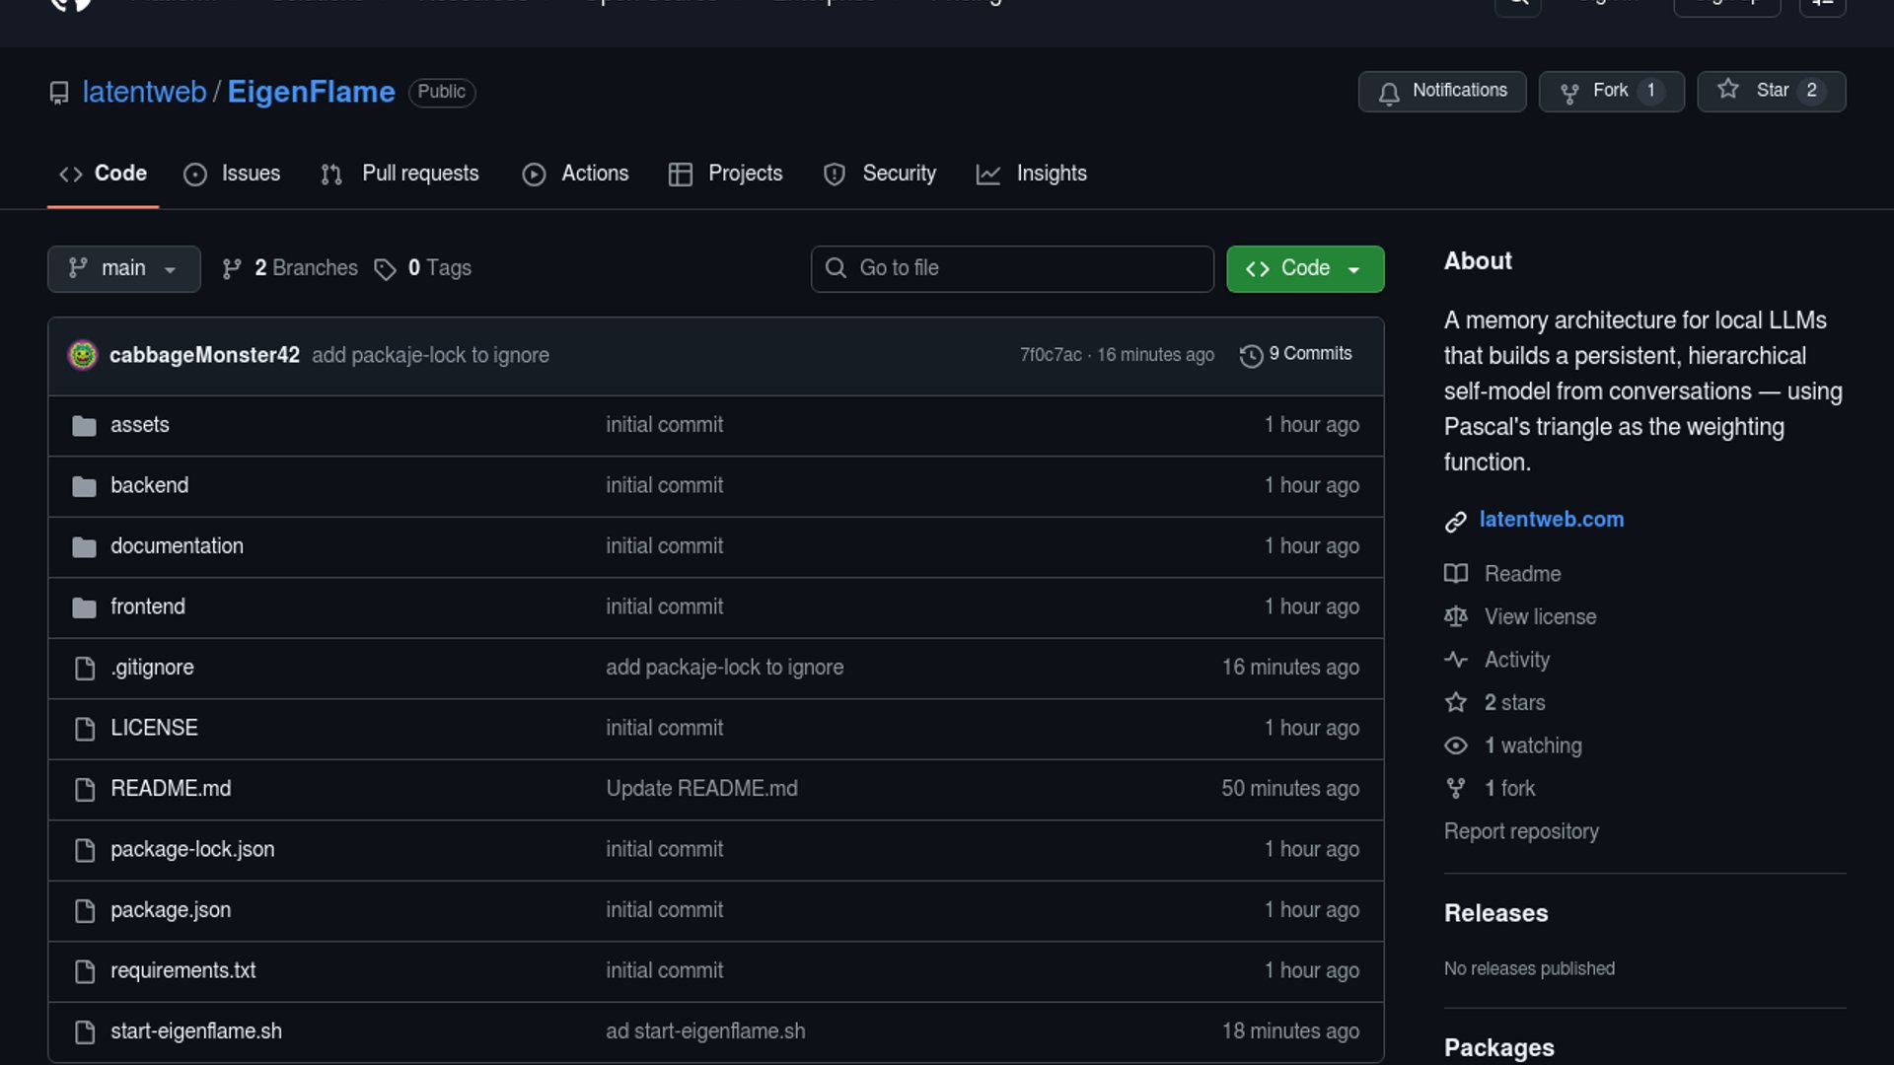Click the Go to file search field
The width and height of the screenshot is (1894, 1065).
pyautogui.click(x=1012, y=268)
